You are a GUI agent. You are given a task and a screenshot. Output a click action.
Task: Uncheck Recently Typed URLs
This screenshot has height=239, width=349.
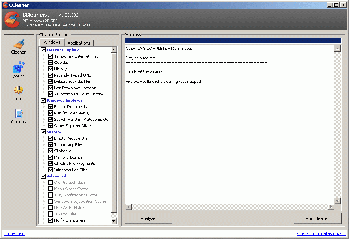point(51,75)
